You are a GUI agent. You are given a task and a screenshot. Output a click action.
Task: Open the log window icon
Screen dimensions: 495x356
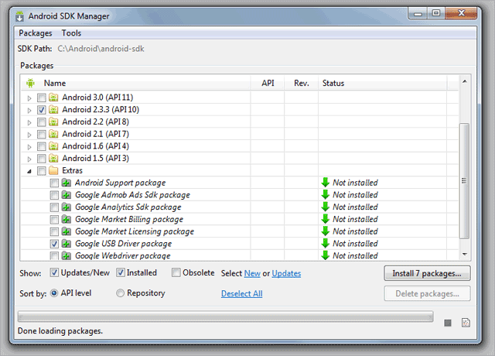(x=466, y=323)
